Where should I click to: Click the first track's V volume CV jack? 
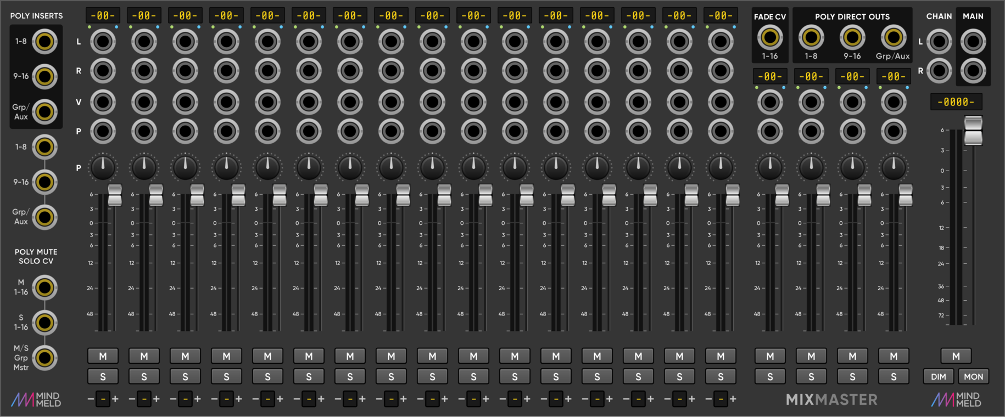[x=103, y=102]
